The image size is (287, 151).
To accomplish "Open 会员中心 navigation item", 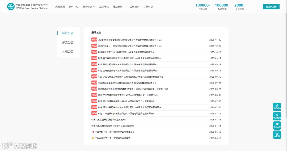I will pos(148,7).
